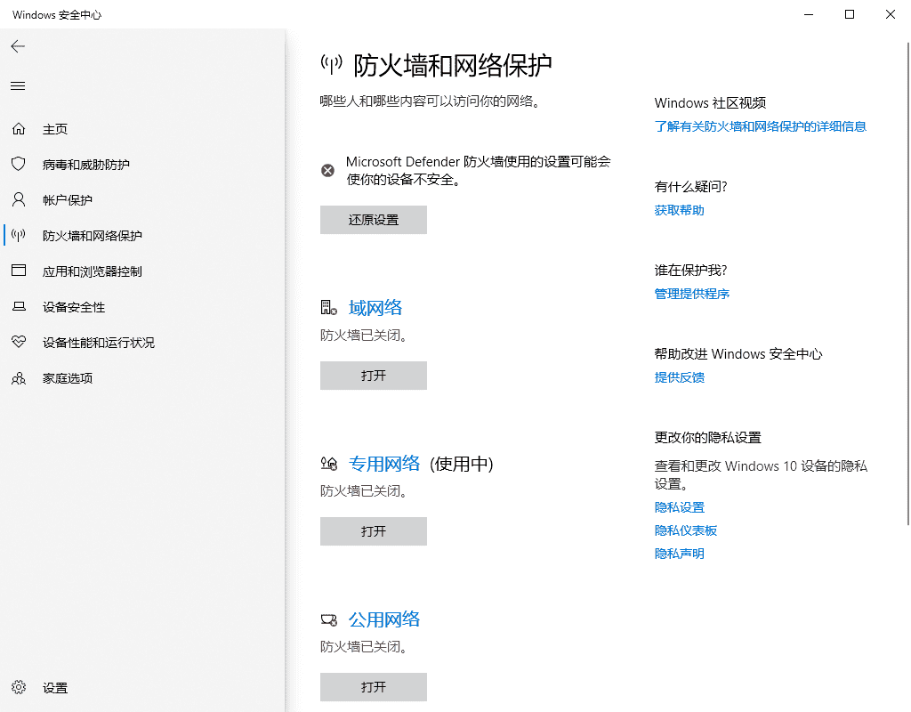The height and width of the screenshot is (712, 911).
Task: Open 了解有关防火墙和网络保护的详细信息
Action: coord(760,126)
